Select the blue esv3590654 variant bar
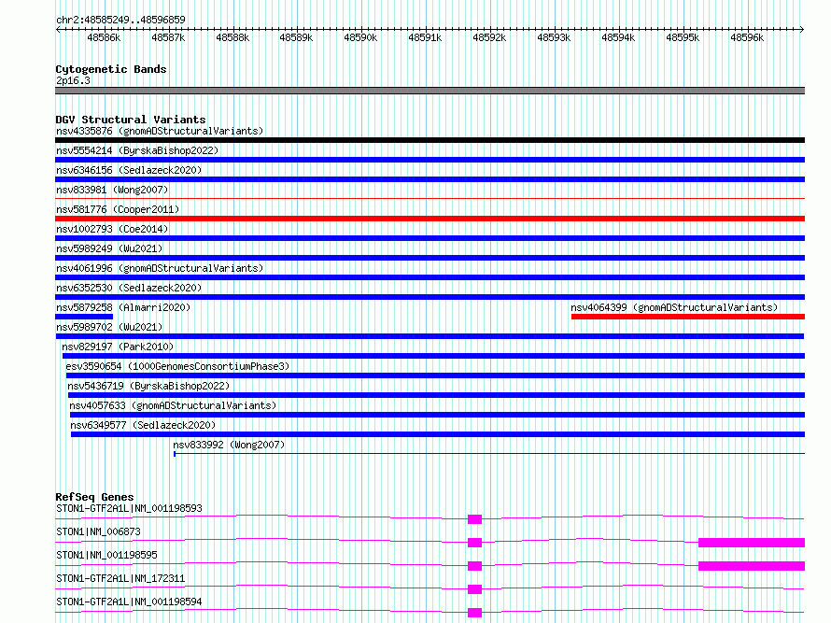 [436, 375]
